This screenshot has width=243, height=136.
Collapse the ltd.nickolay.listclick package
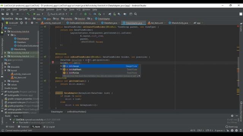click(x=5, y=32)
